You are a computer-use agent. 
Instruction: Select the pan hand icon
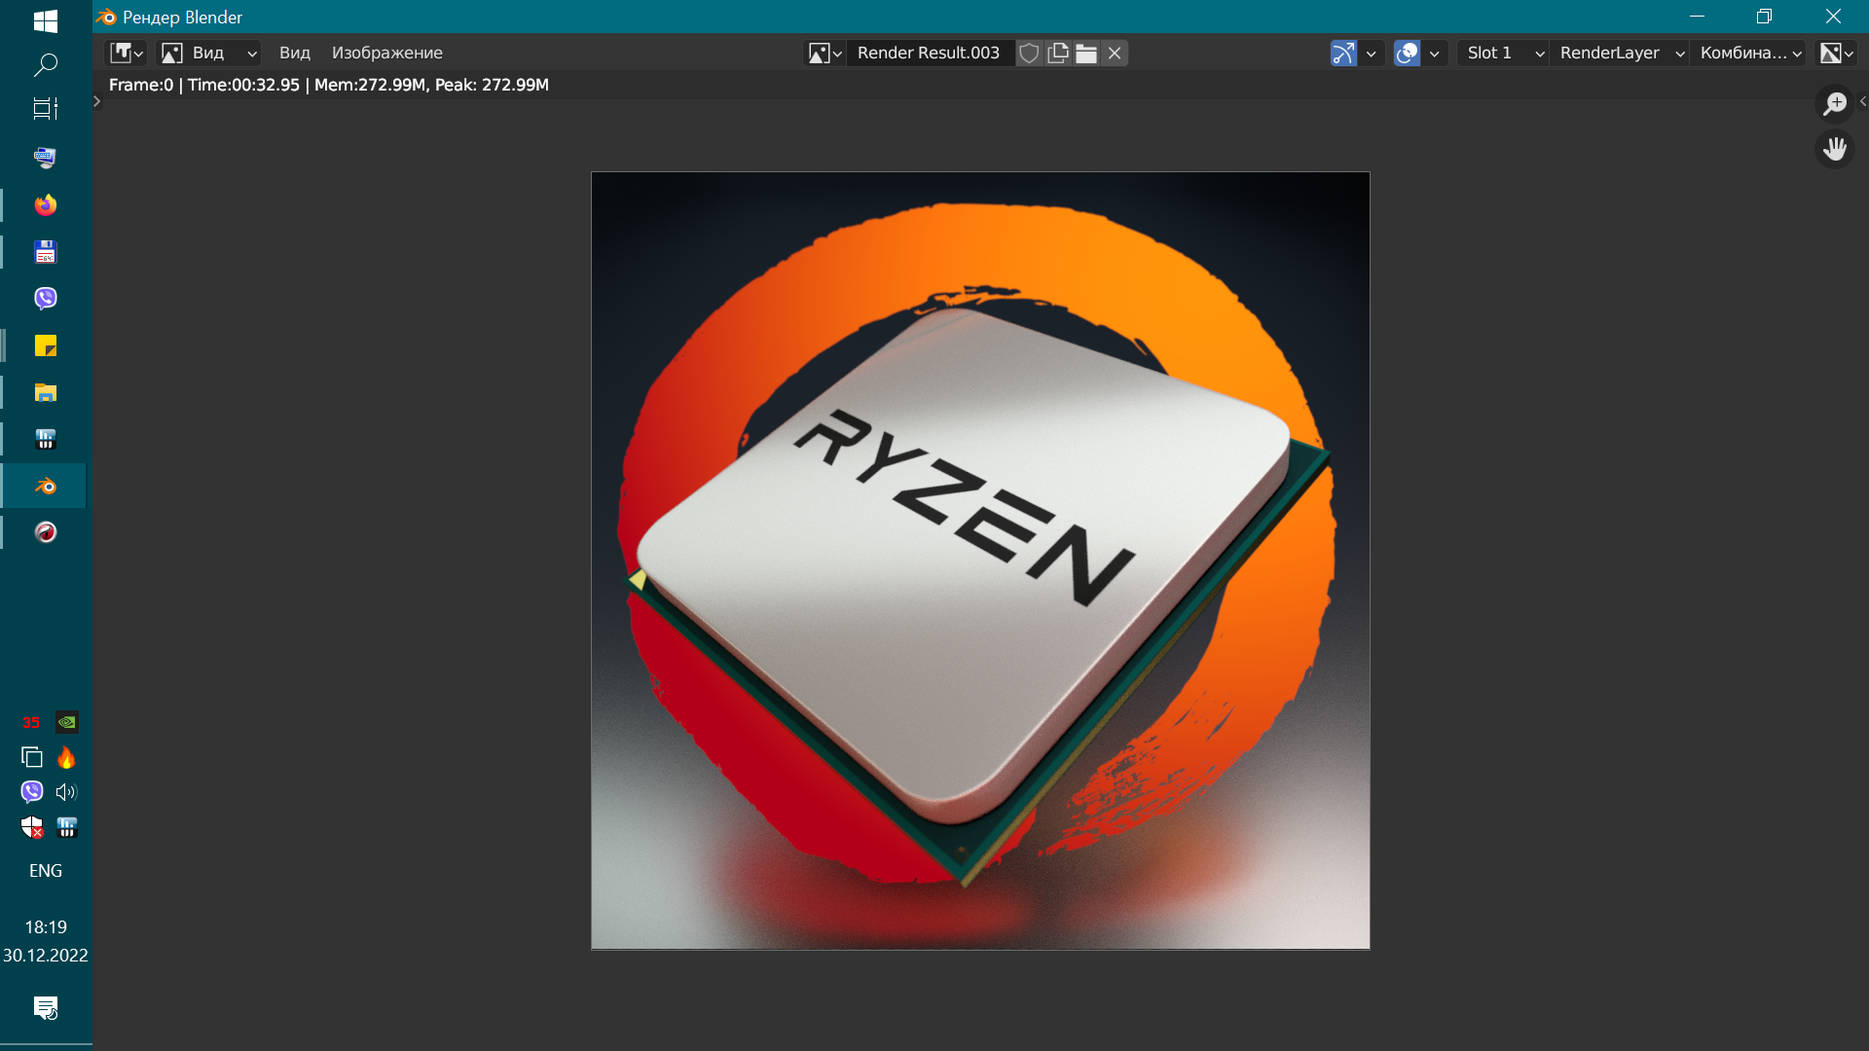click(x=1836, y=148)
